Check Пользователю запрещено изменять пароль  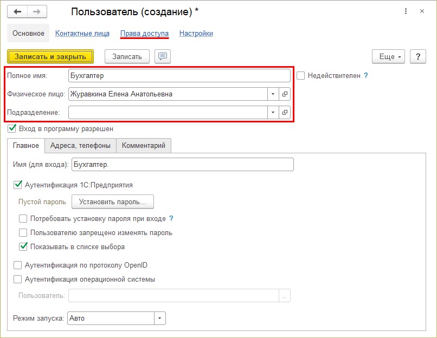coord(23,232)
